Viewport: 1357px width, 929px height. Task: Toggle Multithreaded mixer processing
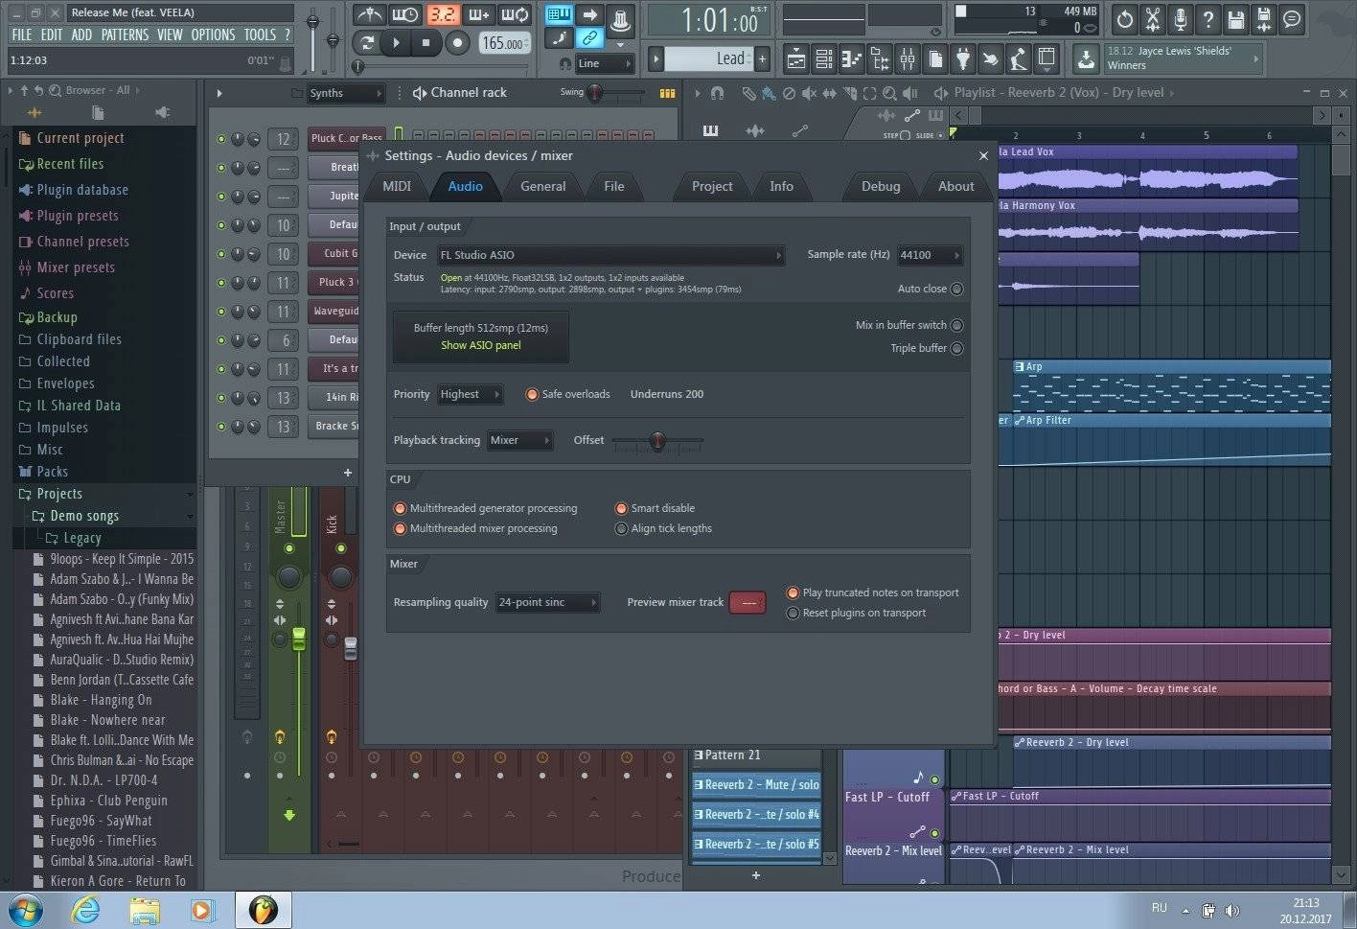click(401, 528)
